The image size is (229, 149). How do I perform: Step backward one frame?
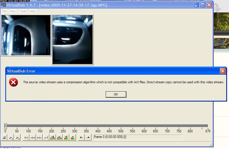[33, 137]
